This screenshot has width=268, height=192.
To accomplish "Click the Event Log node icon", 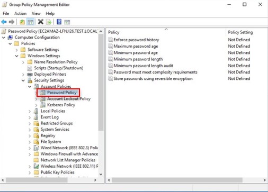I will tap(36, 117).
